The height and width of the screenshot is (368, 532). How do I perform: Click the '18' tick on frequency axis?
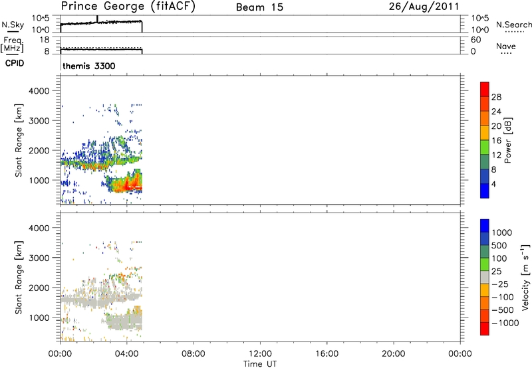pos(45,40)
